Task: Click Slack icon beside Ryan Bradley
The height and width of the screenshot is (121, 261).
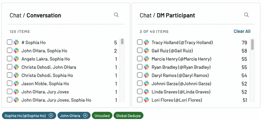Action: pos(147,67)
